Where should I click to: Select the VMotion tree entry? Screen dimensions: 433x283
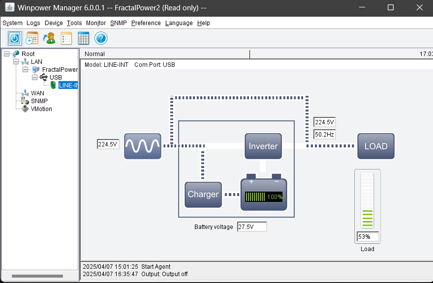[41, 109]
